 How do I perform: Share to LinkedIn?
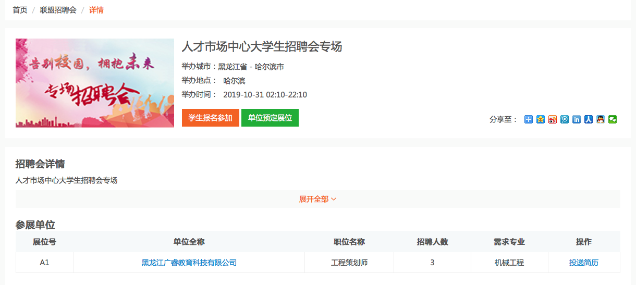576,119
